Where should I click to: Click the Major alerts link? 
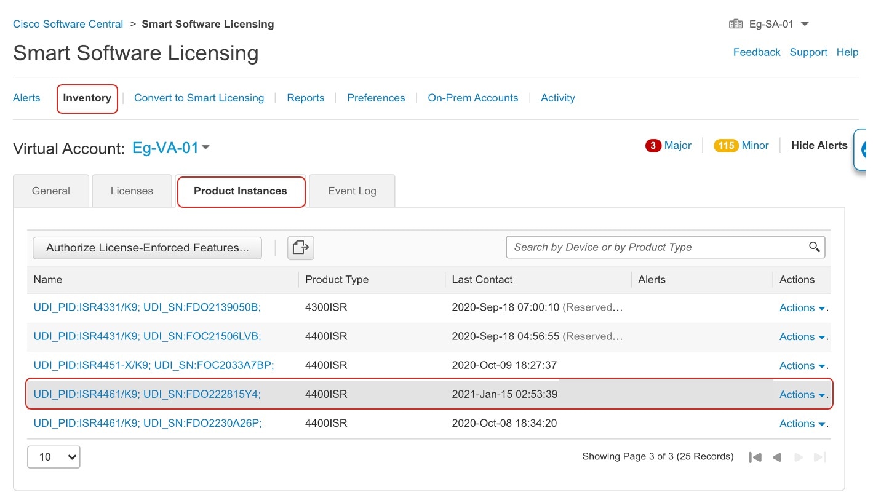tap(678, 146)
